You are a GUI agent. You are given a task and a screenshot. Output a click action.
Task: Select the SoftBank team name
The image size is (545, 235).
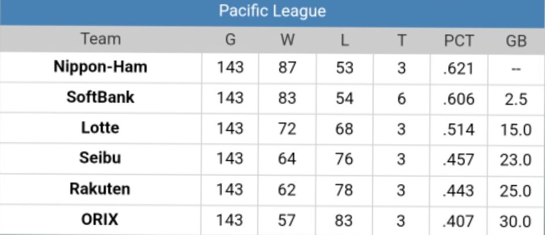click(x=101, y=97)
